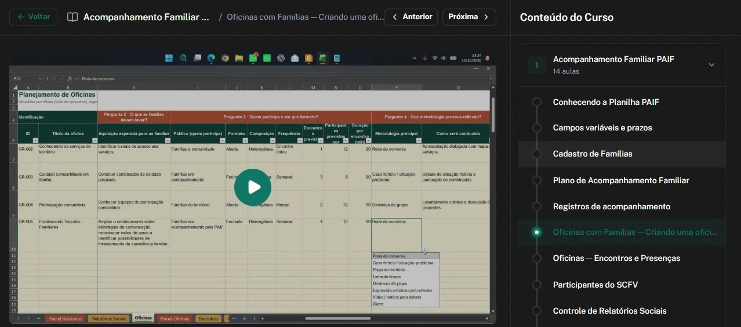The width and height of the screenshot is (741, 327).
Task: Click the '14 aulas' label
Action: click(566, 71)
